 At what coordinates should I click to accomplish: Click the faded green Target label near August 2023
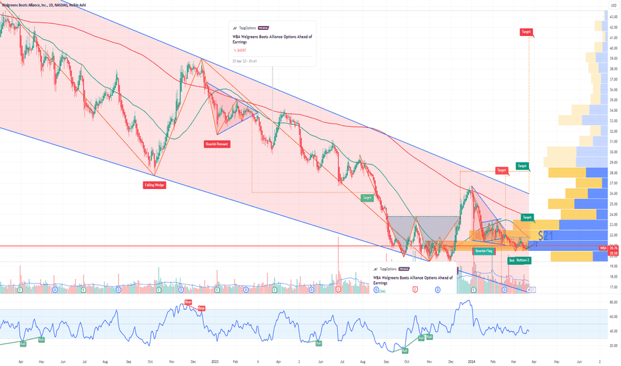[x=367, y=198]
